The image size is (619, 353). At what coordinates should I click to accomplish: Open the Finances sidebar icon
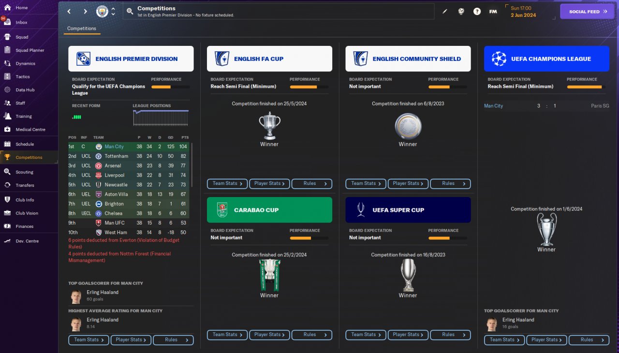(x=7, y=226)
